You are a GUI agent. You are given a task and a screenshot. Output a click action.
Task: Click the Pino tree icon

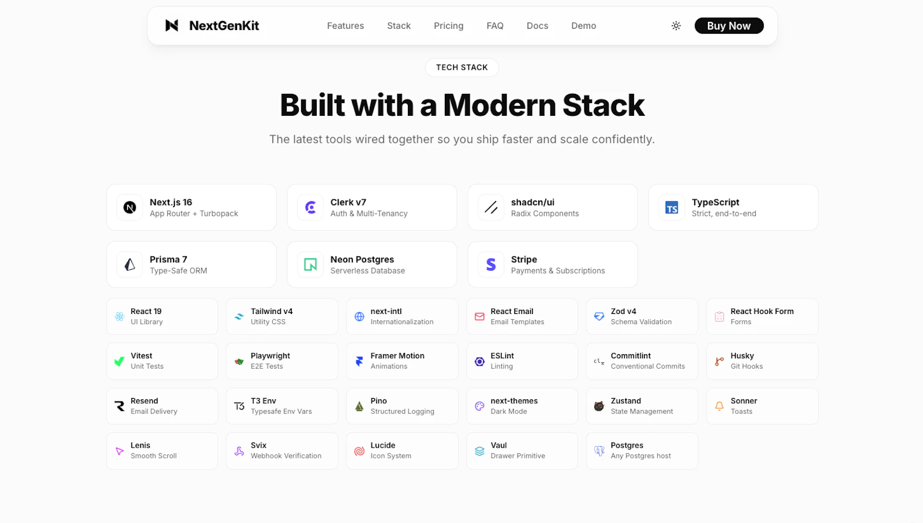click(359, 406)
